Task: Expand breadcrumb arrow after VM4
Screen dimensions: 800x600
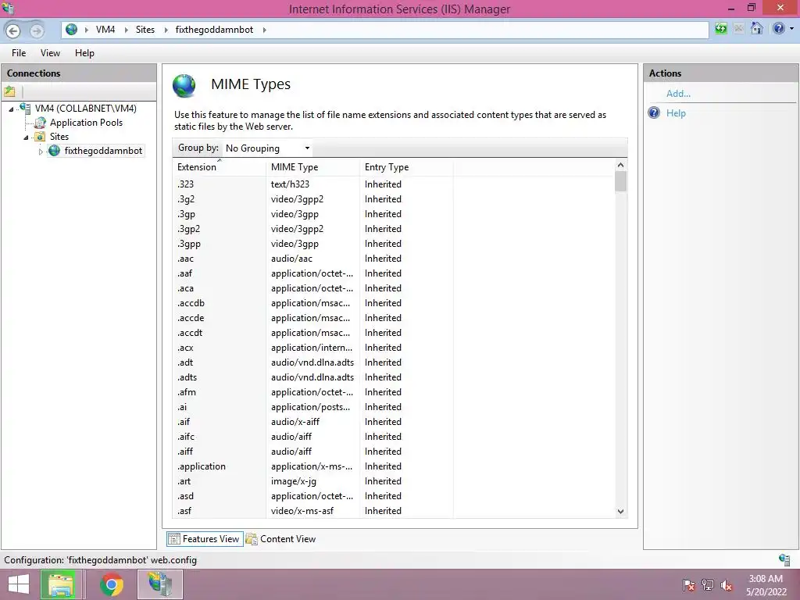Action: (126, 30)
